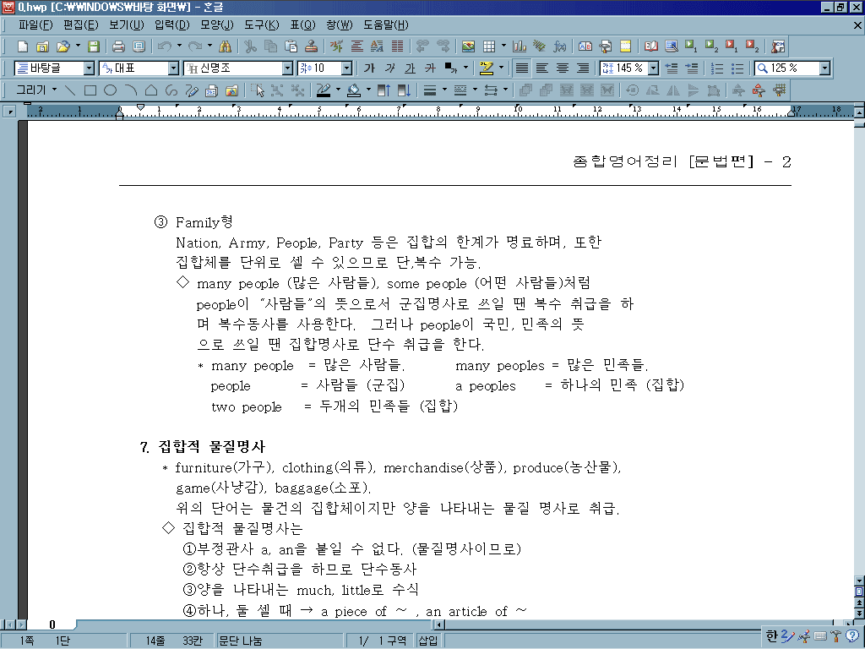
Task: Open the 모양(J) menu
Action: pos(217,25)
